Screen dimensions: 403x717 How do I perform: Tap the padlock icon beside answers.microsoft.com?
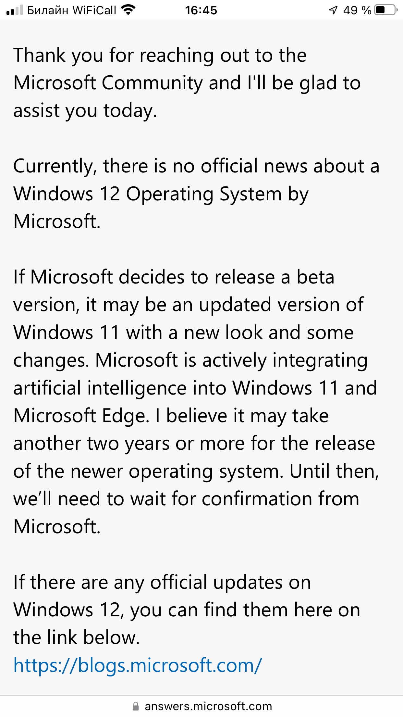click(x=136, y=706)
